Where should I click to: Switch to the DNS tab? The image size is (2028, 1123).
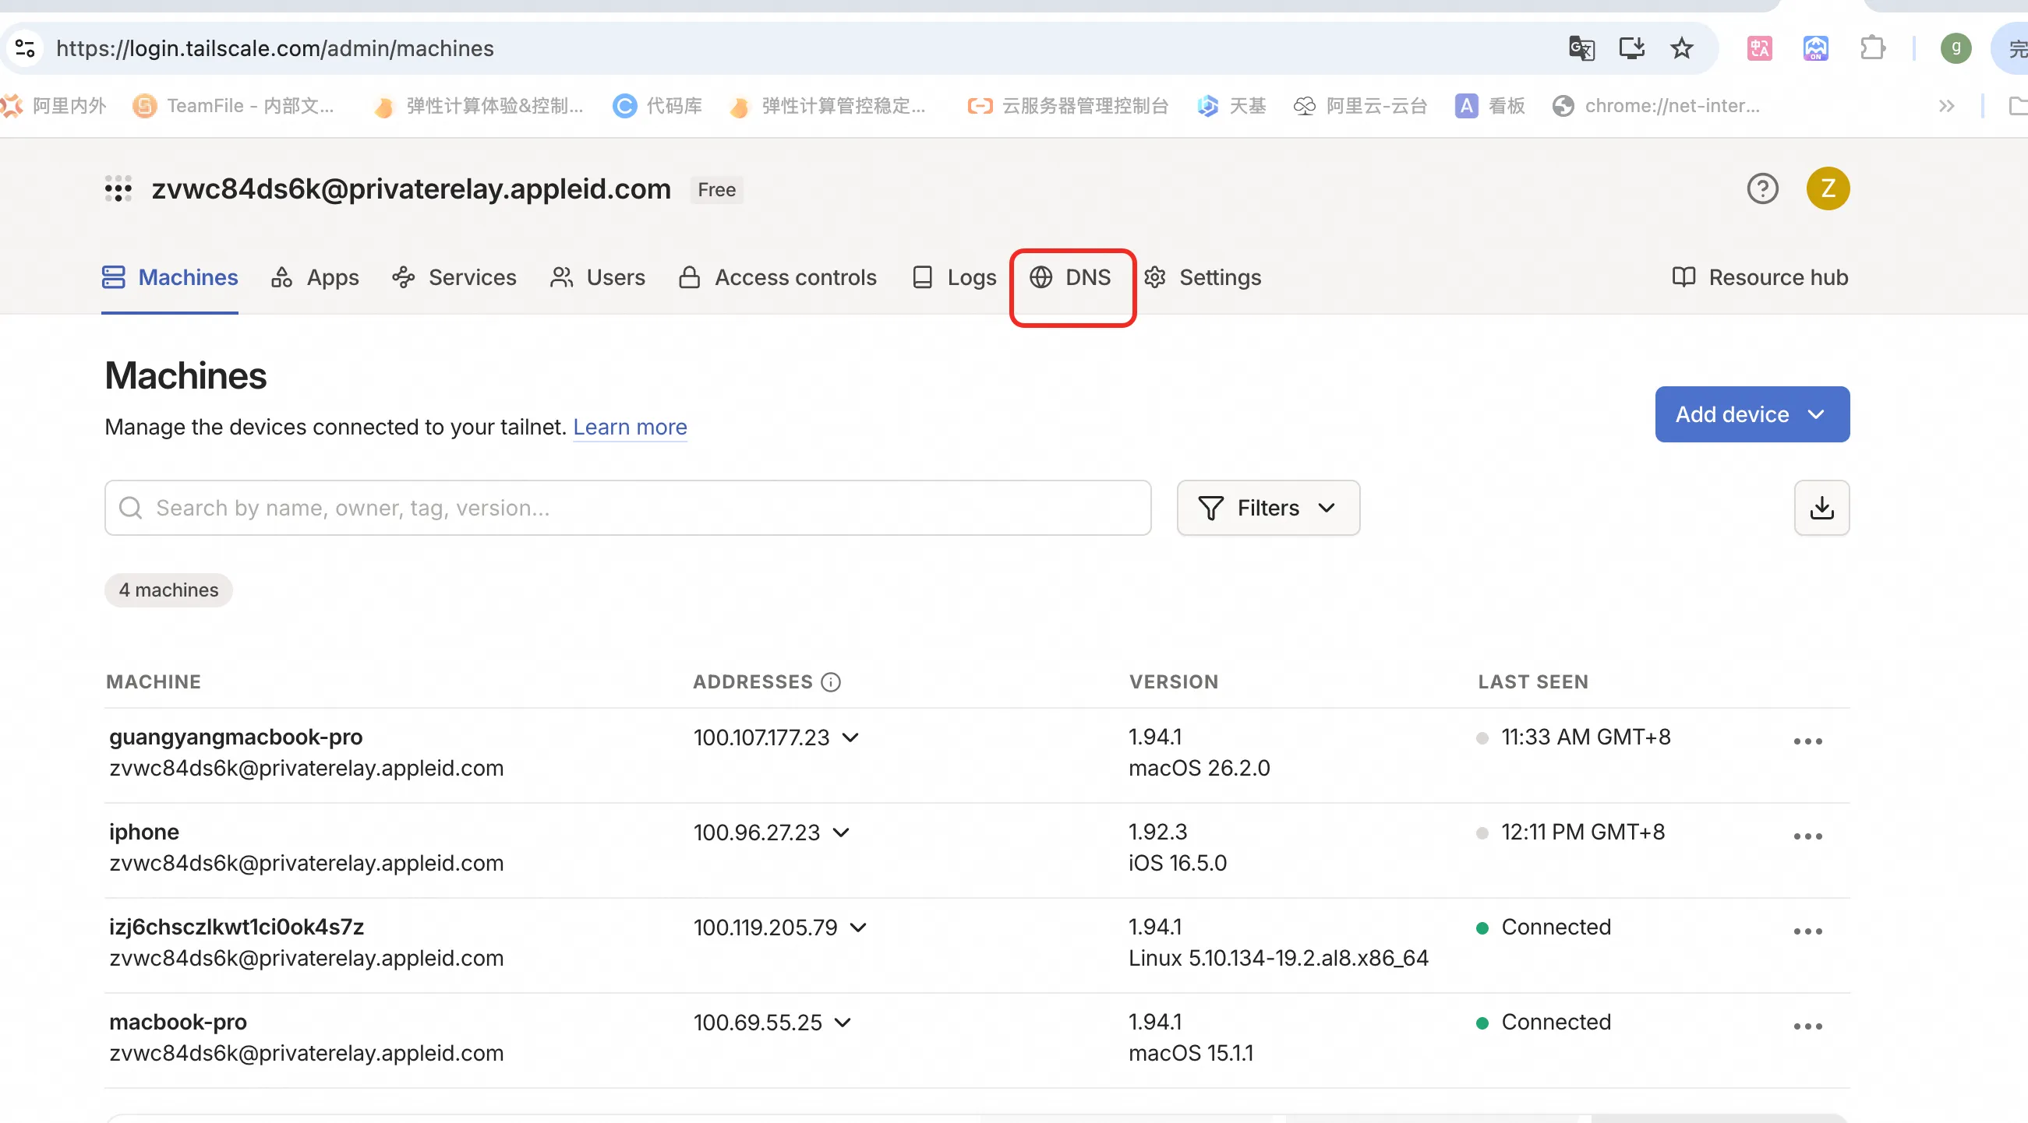click(1072, 277)
